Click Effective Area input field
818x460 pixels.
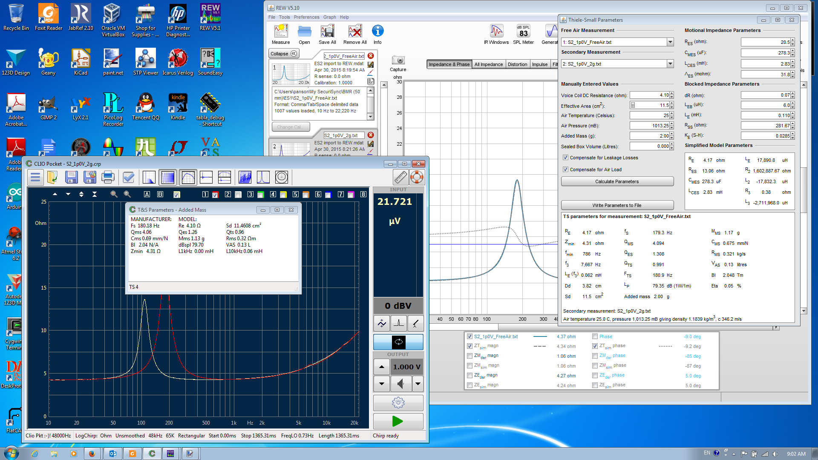[x=652, y=105]
